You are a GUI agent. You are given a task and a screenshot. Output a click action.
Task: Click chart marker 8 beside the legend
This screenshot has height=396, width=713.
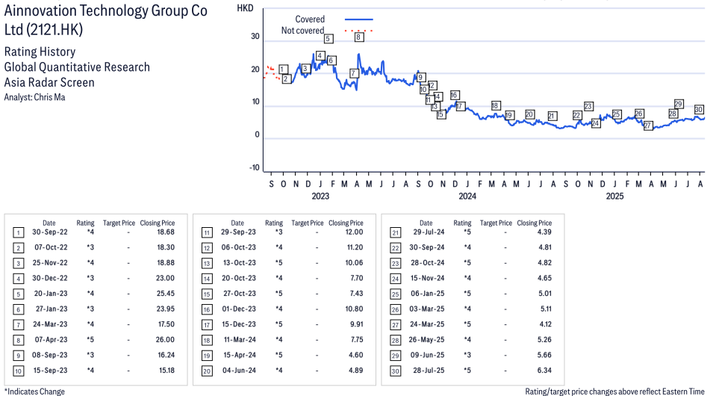tap(359, 37)
